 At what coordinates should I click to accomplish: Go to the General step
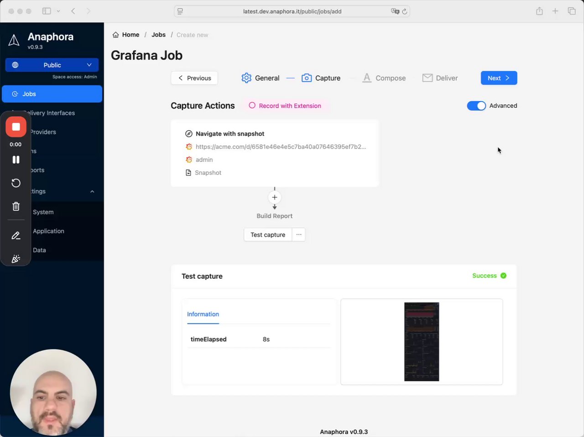(x=260, y=78)
